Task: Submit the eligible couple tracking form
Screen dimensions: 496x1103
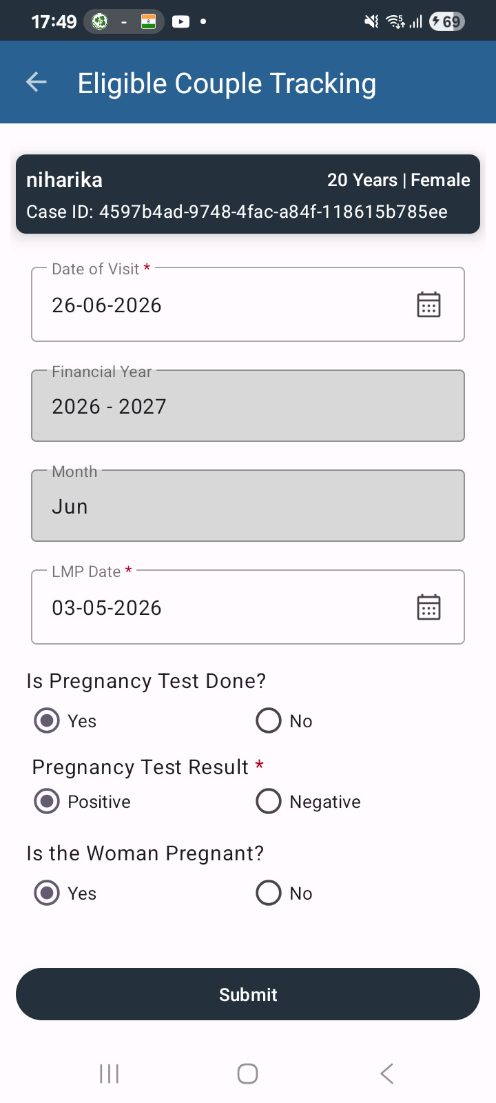Action: [248, 994]
